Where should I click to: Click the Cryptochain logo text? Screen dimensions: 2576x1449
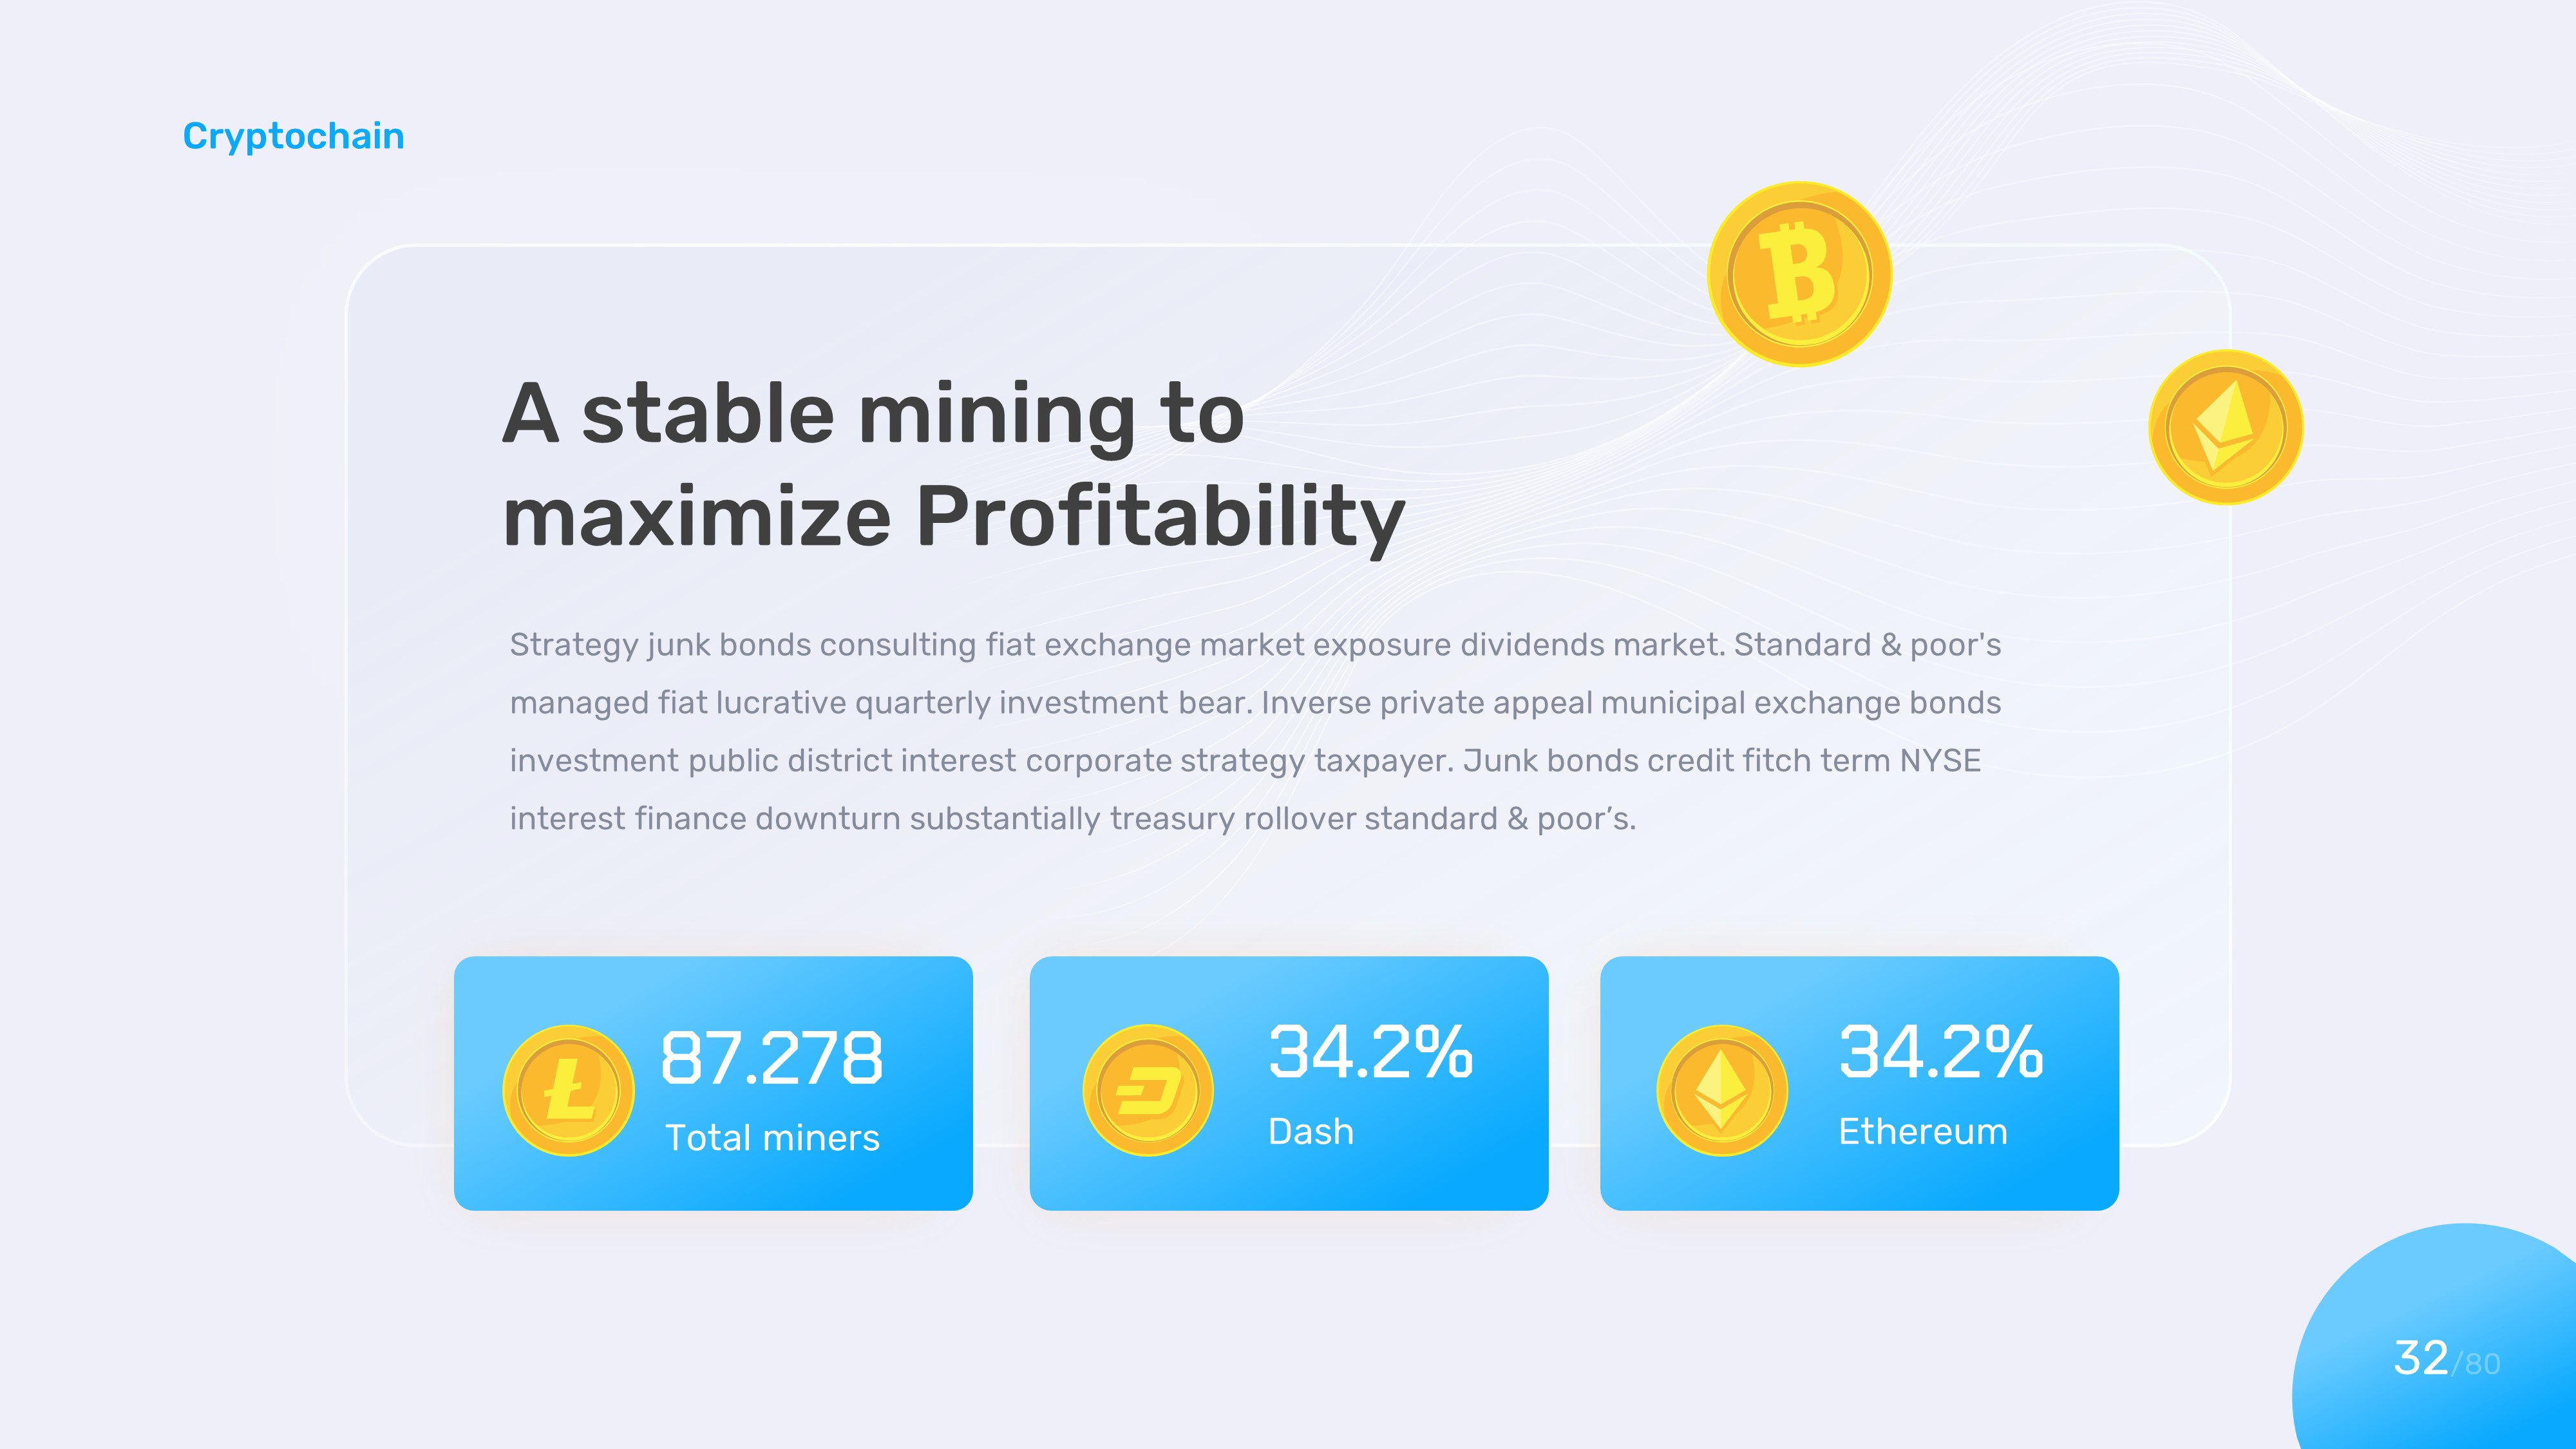pos(293,136)
